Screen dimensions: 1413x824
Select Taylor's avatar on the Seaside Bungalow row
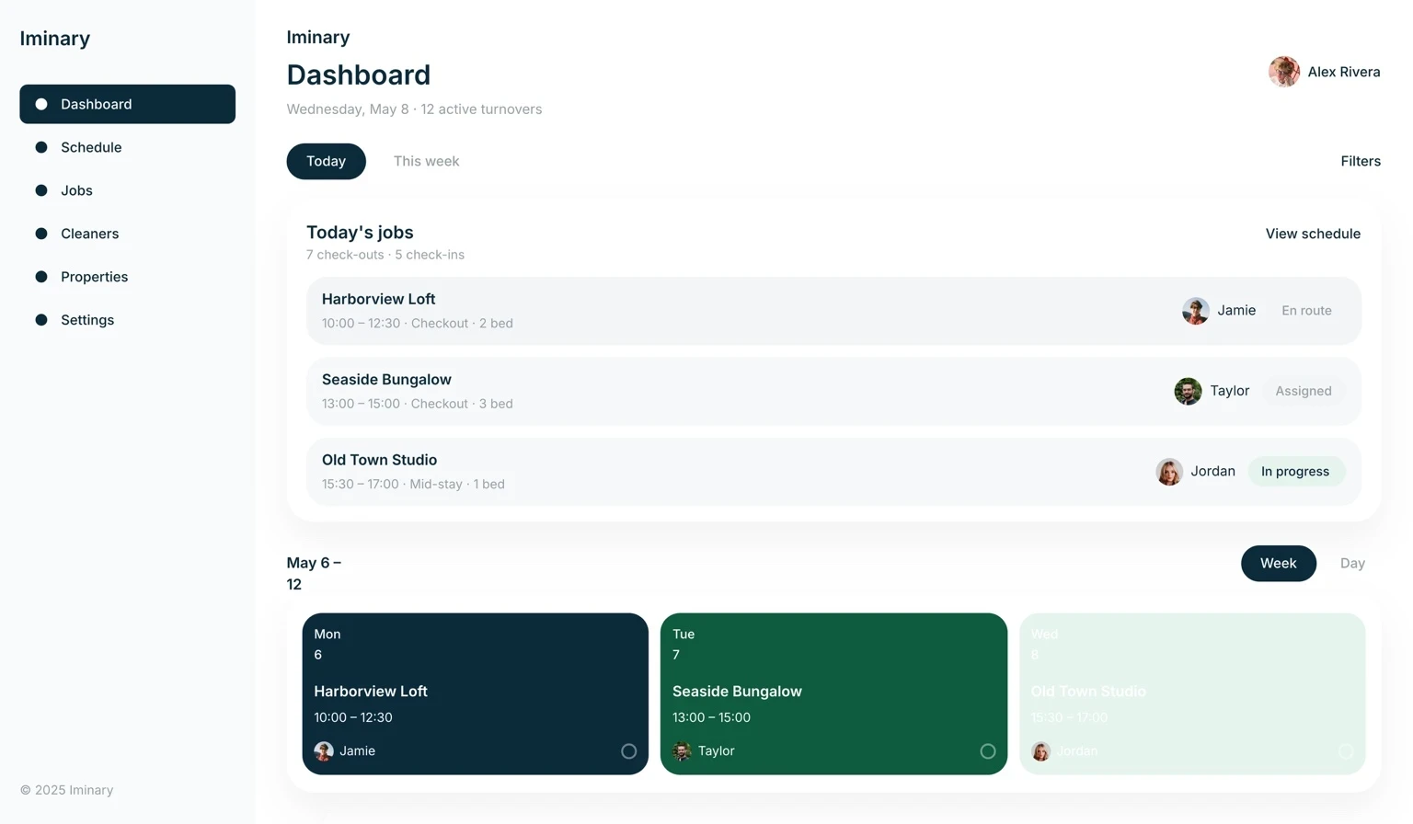click(x=1188, y=391)
